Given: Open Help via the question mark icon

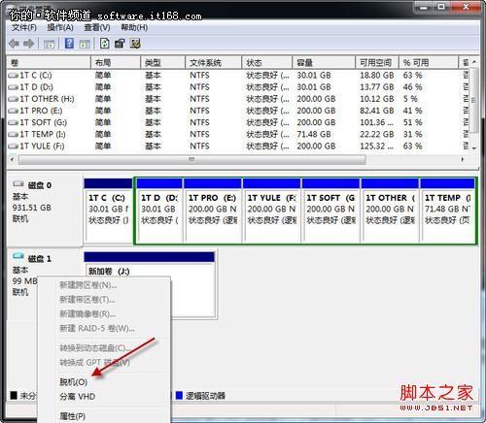Looking at the screenshot, I should pyautogui.click(x=69, y=44).
